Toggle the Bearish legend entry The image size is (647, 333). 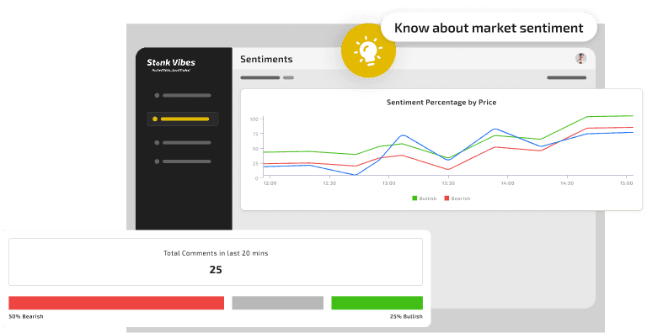pos(457,198)
